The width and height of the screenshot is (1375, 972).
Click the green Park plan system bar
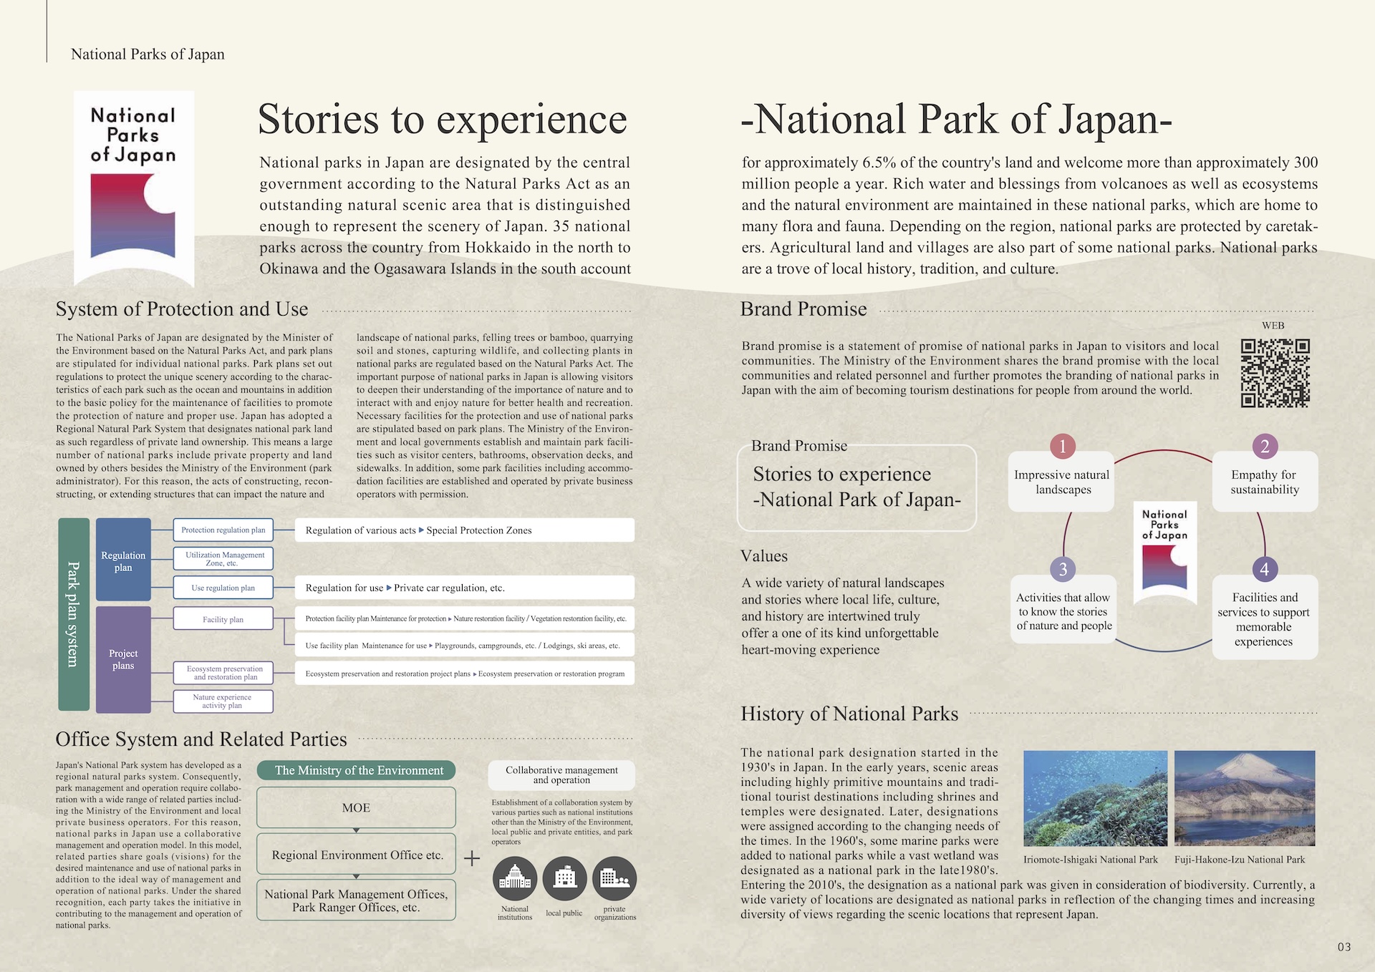click(x=74, y=614)
